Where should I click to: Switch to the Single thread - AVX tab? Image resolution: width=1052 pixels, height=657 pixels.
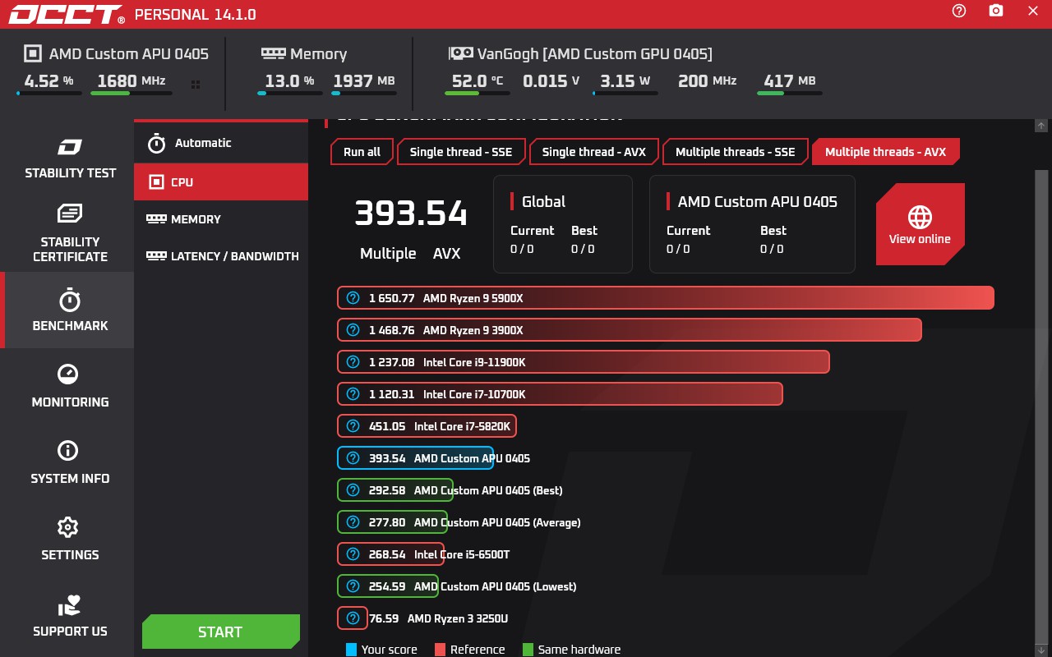(594, 152)
